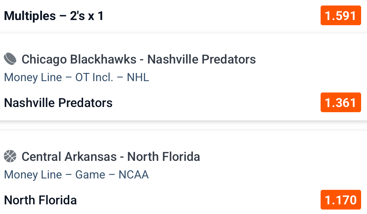Click the Money Line – Game – NCAA line
The image size is (367, 214).
76,175
